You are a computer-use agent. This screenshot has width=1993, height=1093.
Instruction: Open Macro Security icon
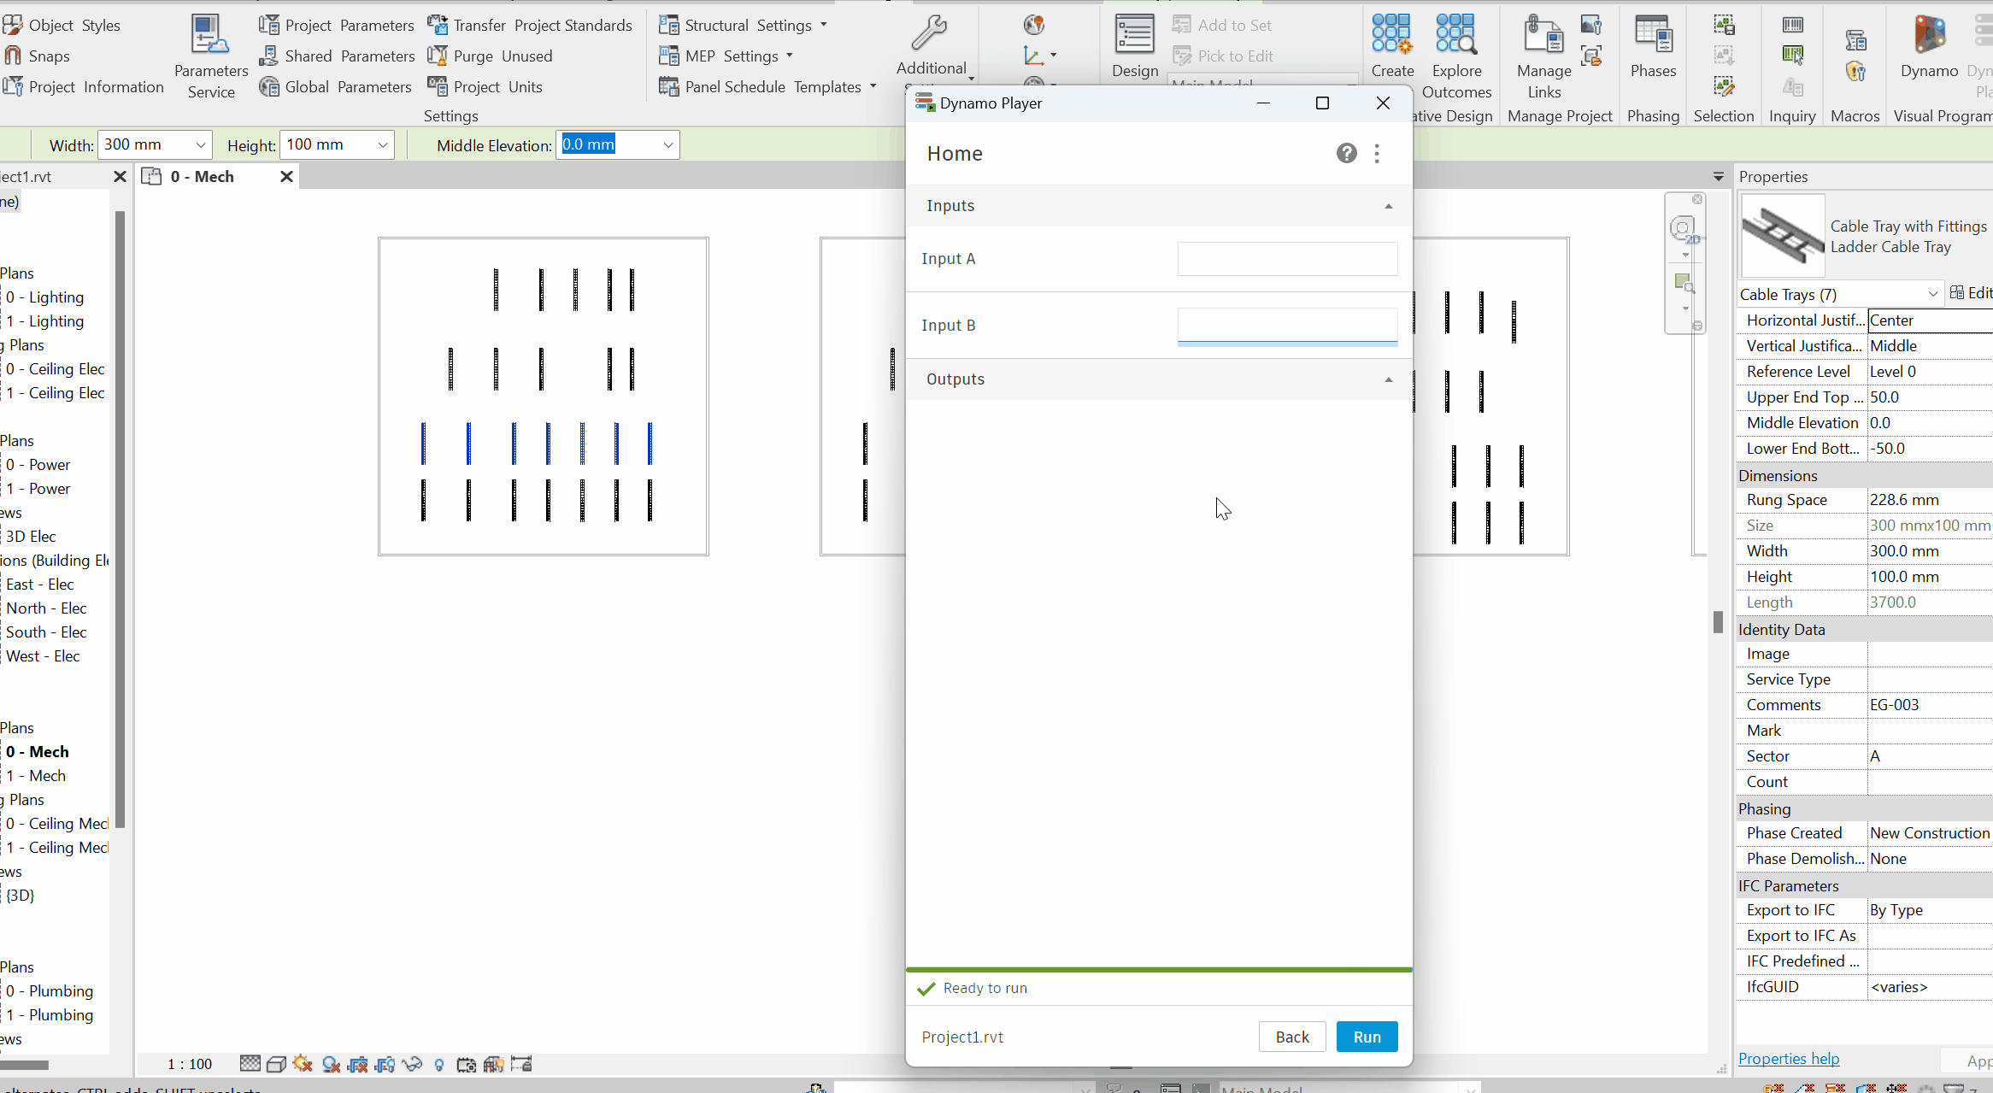point(1855,71)
